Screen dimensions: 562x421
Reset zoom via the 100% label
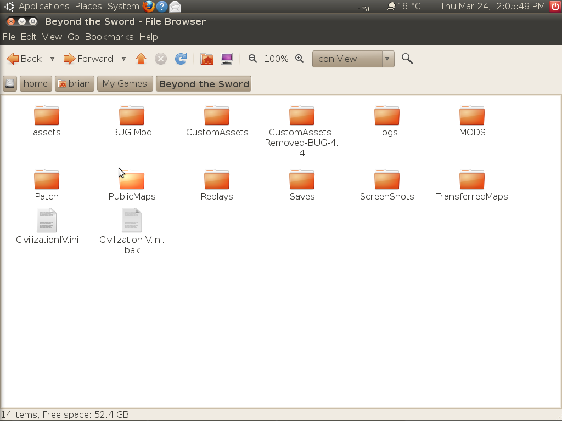click(x=276, y=59)
